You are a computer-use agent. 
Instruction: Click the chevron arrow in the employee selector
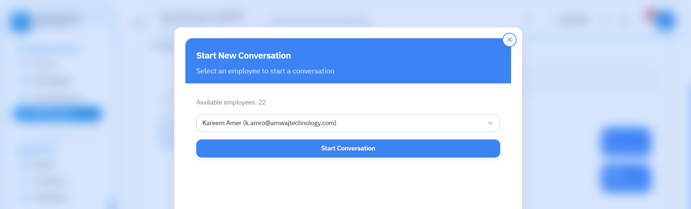(490, 123)
